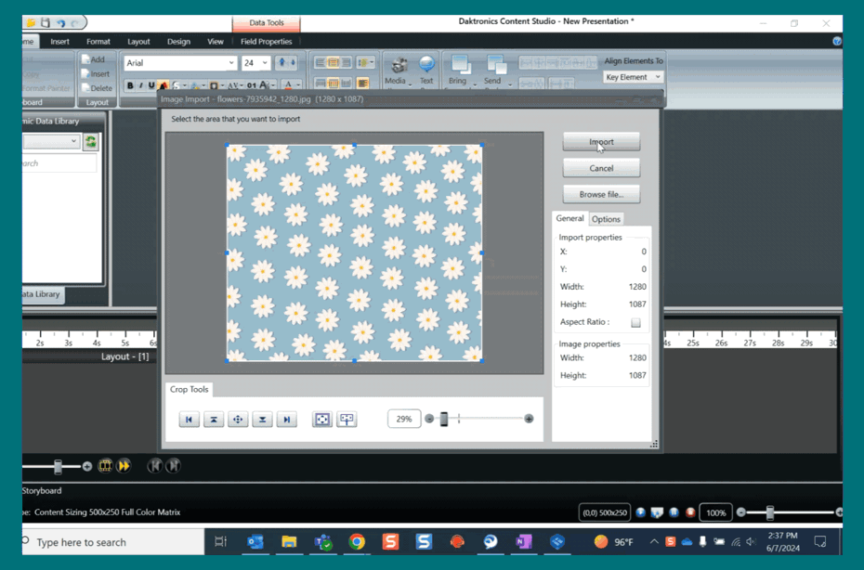Open the Design ribbon tab
The image size is (864, 570).
(x=178, y=42)
